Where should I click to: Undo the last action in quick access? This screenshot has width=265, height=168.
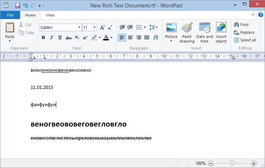coord(25,6)
